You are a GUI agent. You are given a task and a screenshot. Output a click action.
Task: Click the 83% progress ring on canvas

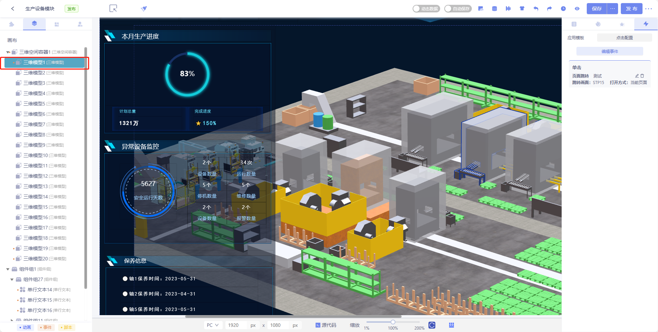(187, 74)
